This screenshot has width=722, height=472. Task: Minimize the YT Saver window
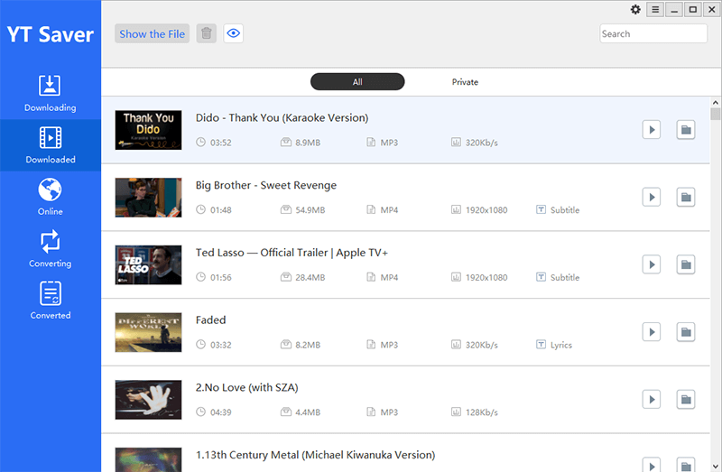pyautogui.click(x=674, y=10)
